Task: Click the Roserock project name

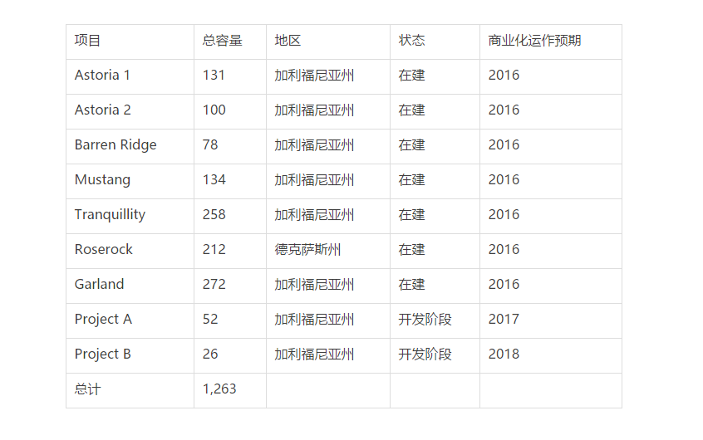Action: 103,250
